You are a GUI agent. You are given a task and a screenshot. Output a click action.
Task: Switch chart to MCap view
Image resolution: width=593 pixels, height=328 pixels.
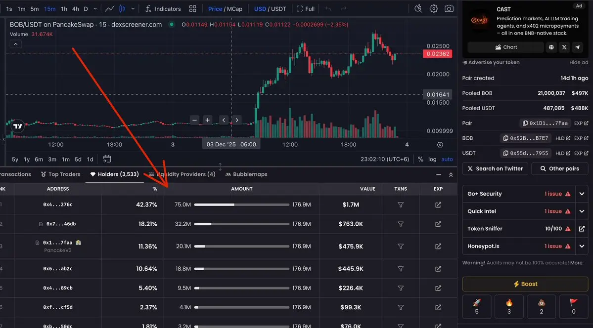click(234, 9)
